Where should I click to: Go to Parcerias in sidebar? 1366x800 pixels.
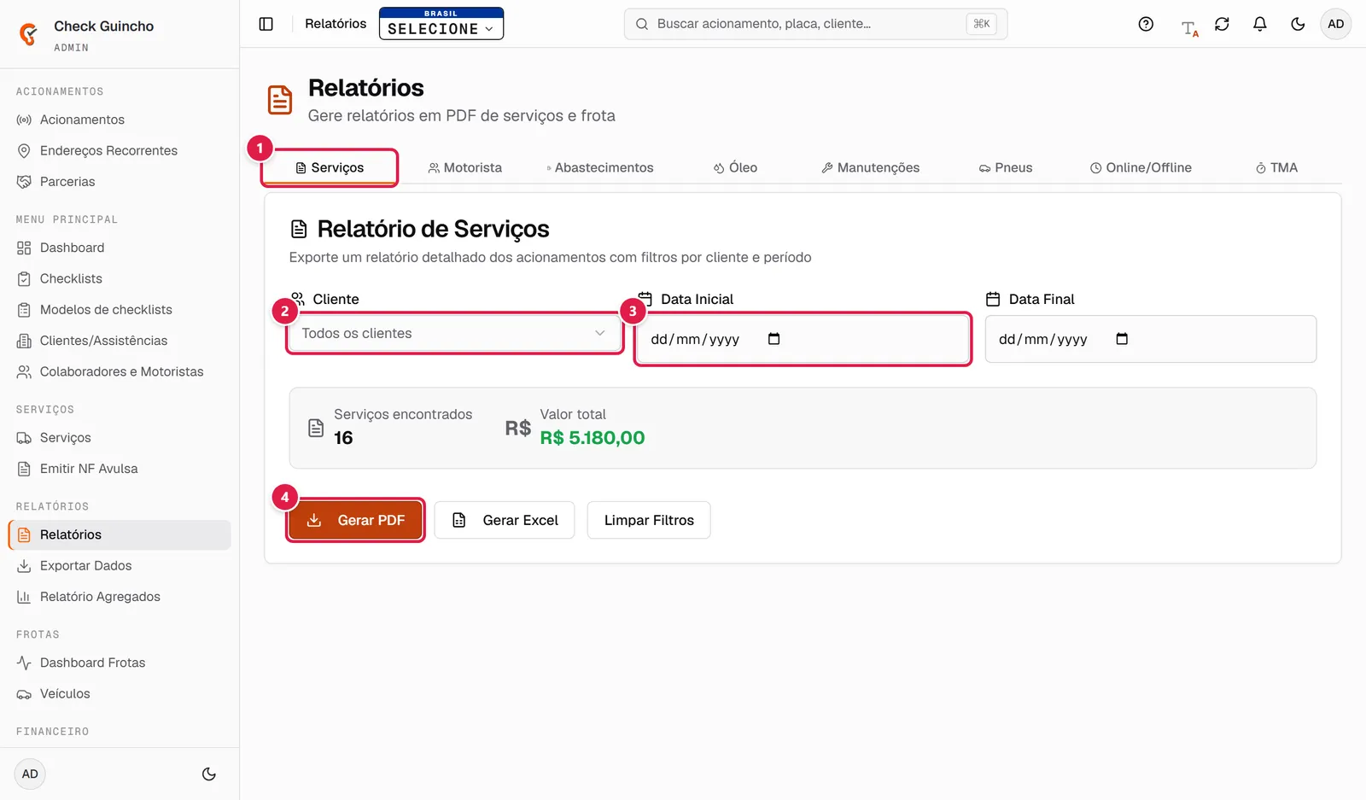pyautogui.click(x=120, y=182)
